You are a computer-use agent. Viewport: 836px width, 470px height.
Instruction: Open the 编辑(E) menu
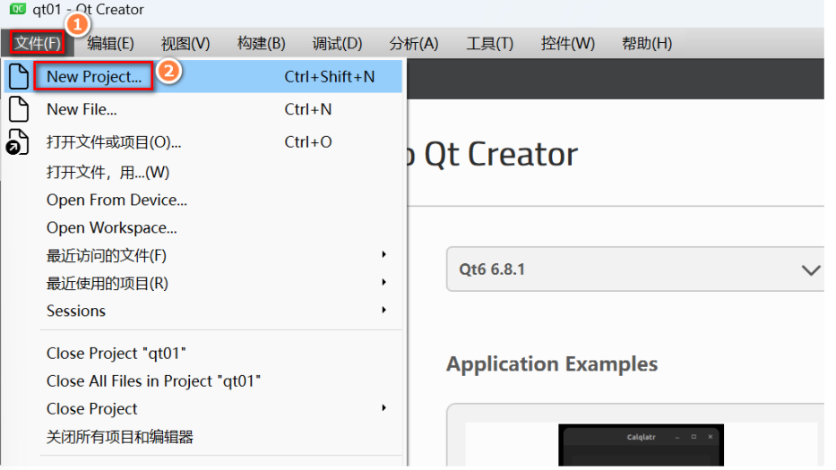[110, 43]
